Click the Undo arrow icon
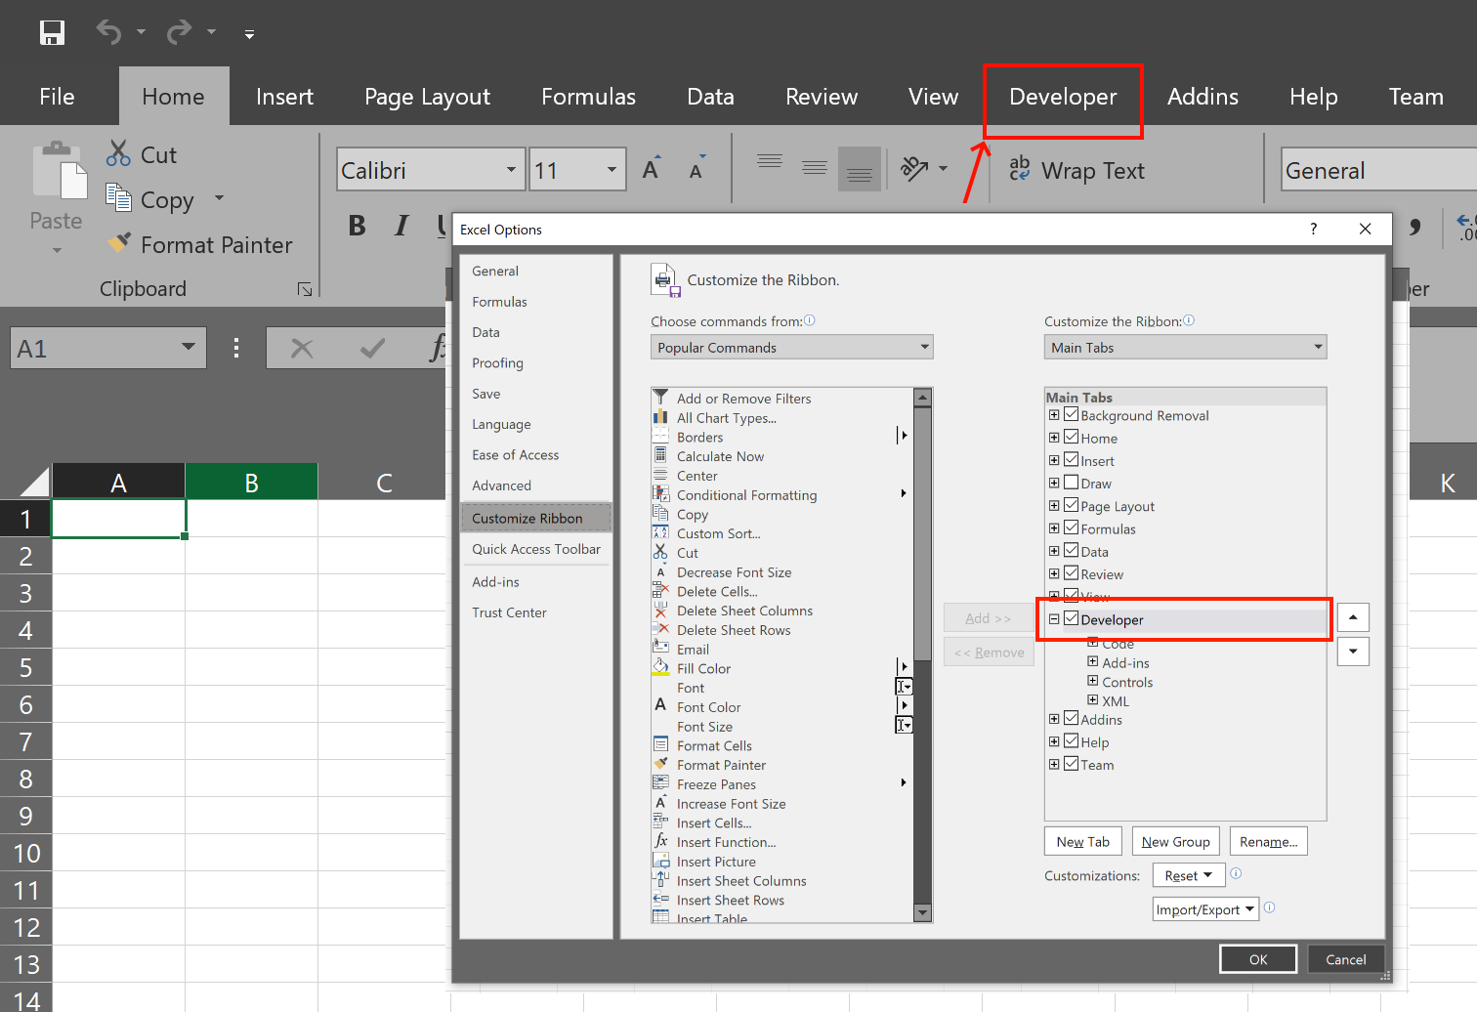Screen dimensions: 1477x1012 pos(108,32)
